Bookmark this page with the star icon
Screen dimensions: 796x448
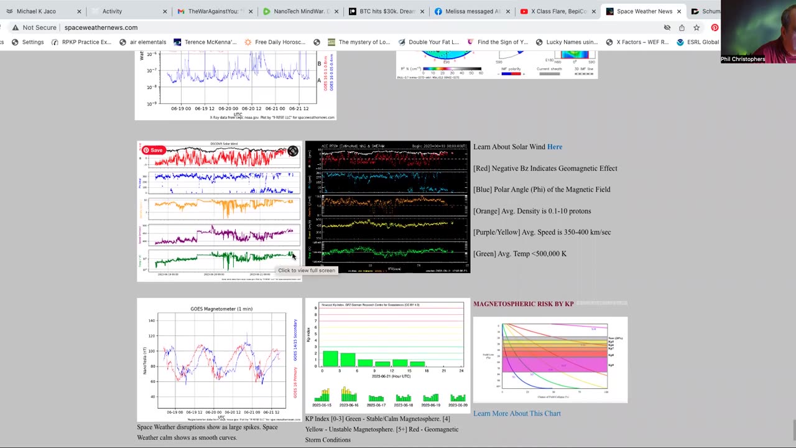point(696,27)
